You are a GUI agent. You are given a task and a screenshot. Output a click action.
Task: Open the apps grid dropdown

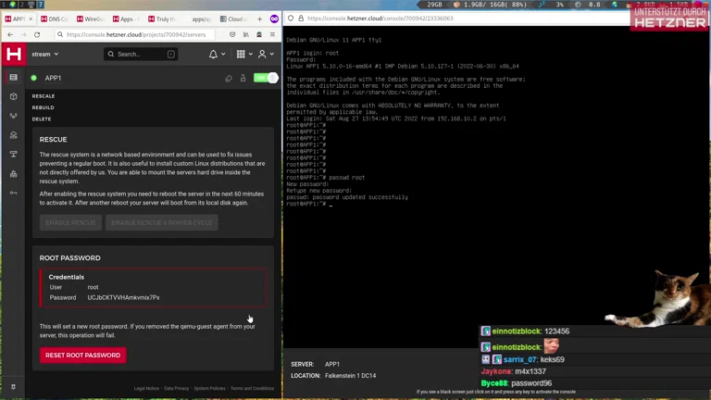(243, 55)
